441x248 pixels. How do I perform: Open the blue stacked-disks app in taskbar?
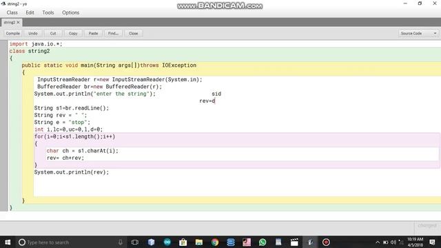(x=231, y=242)
